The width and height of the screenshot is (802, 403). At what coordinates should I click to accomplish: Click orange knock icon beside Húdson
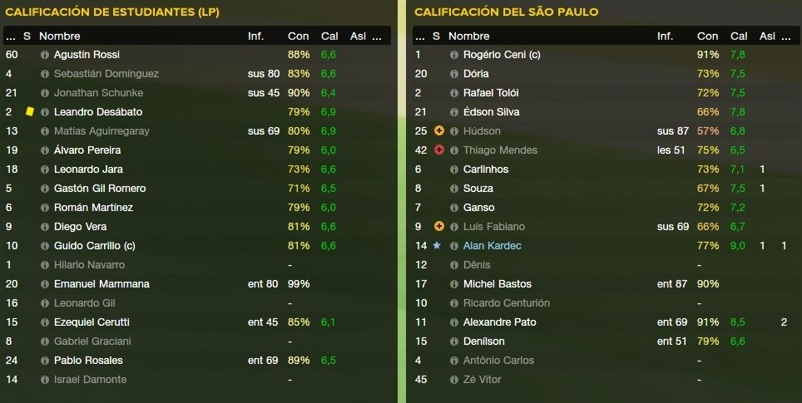pyautogui.click(x=438, y=130)
